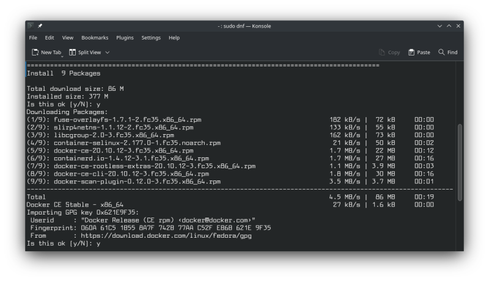Click the Paste clipboard icon
This screenshot has width=489, height=281.
411,52
